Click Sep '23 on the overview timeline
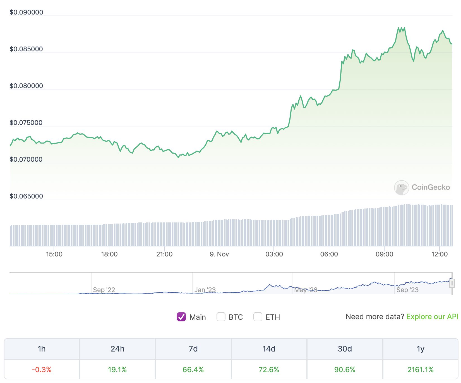 (x=408, y=290)
